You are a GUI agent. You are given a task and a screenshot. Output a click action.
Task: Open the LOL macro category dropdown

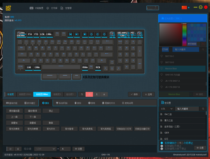pyautogui.click(x=167, y=109)
